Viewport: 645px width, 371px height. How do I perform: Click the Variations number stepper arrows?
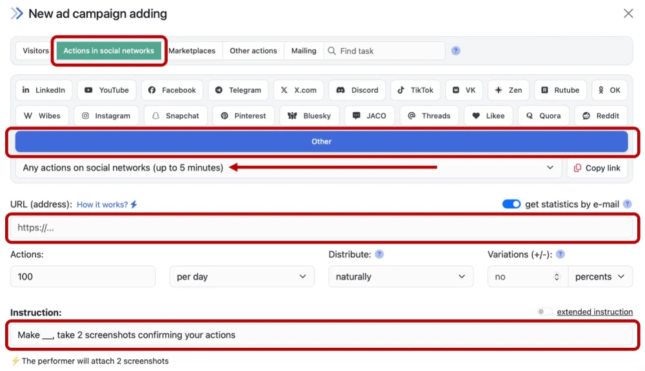click(557, 277)
